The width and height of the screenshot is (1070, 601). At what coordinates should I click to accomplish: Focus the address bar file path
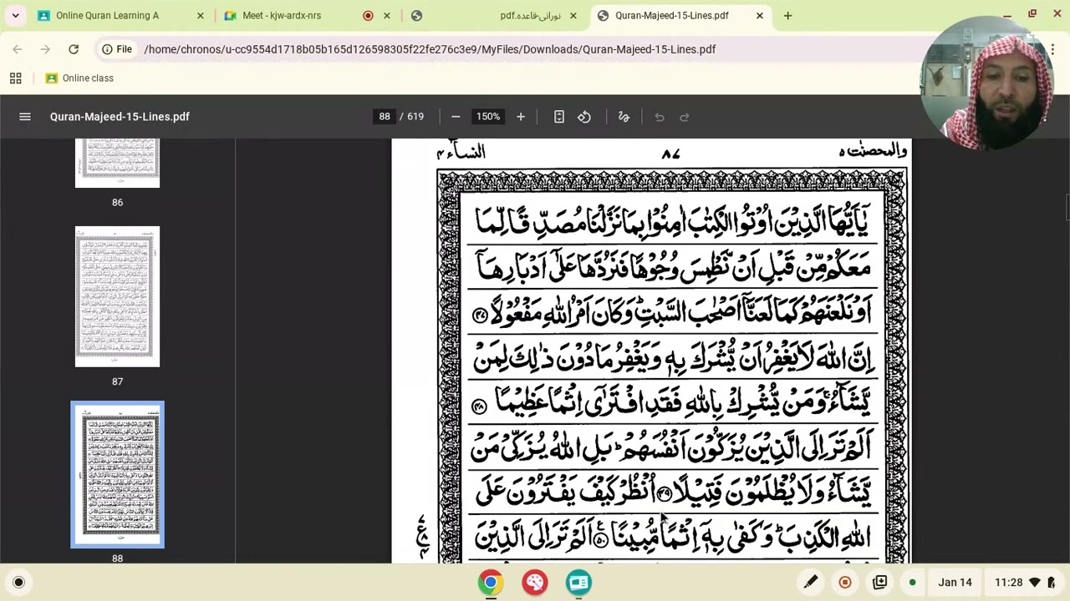(x=430, y=49)
